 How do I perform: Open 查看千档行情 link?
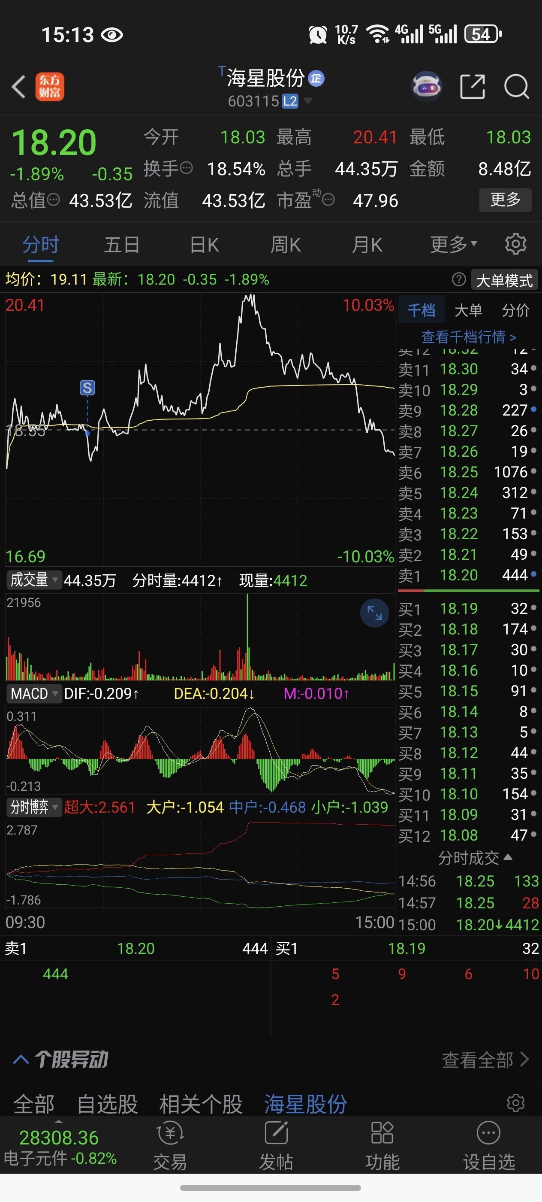point(468,337)
